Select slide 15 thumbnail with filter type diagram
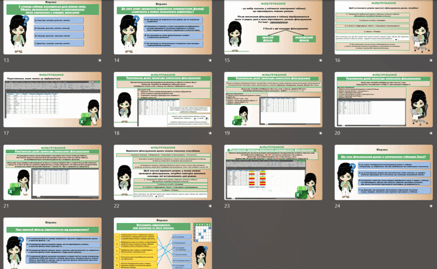 coord(273,27)
